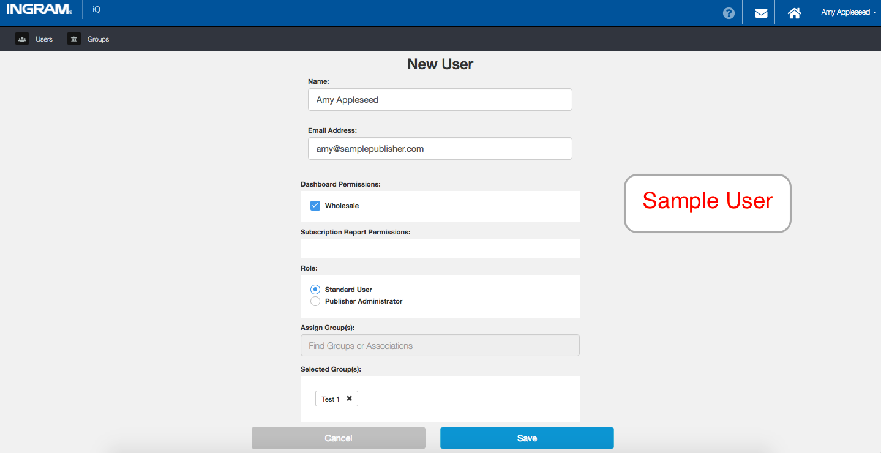Cancel the new user form
This screenshot has width=881, height=453.
click(338, 438)
